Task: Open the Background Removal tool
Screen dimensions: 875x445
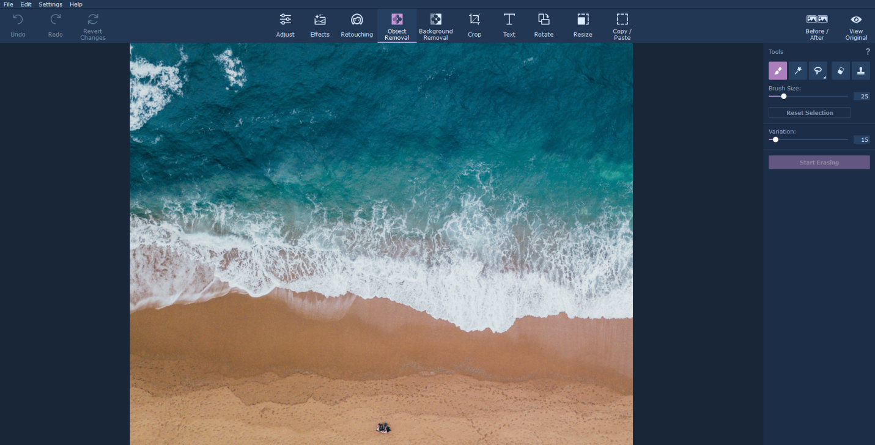Action: 435,26
